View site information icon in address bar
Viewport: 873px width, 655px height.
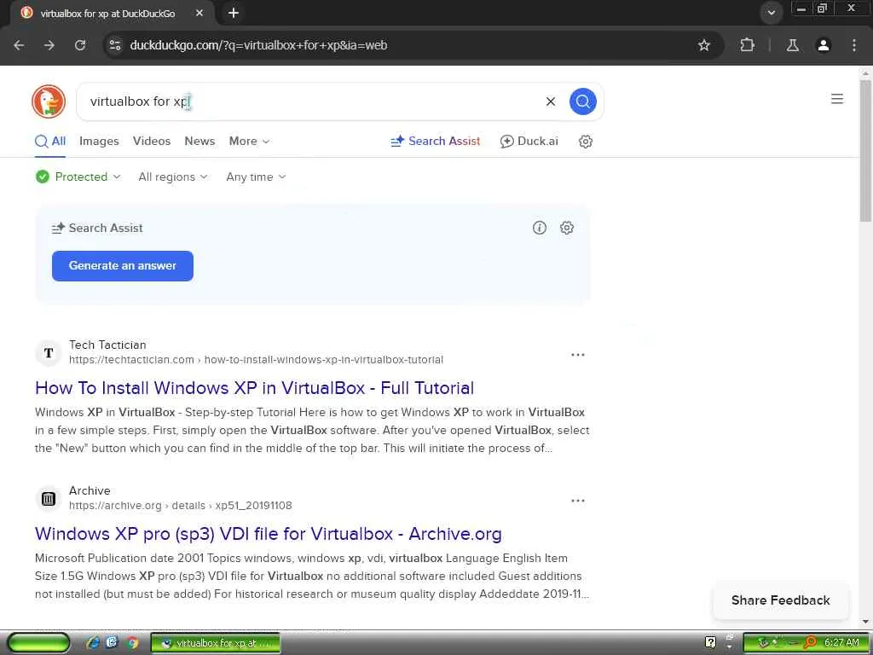(115, 45)
